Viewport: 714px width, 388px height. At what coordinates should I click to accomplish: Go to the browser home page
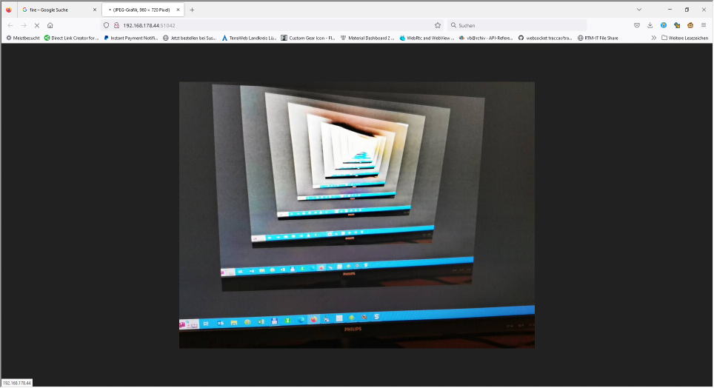point(50,25)
